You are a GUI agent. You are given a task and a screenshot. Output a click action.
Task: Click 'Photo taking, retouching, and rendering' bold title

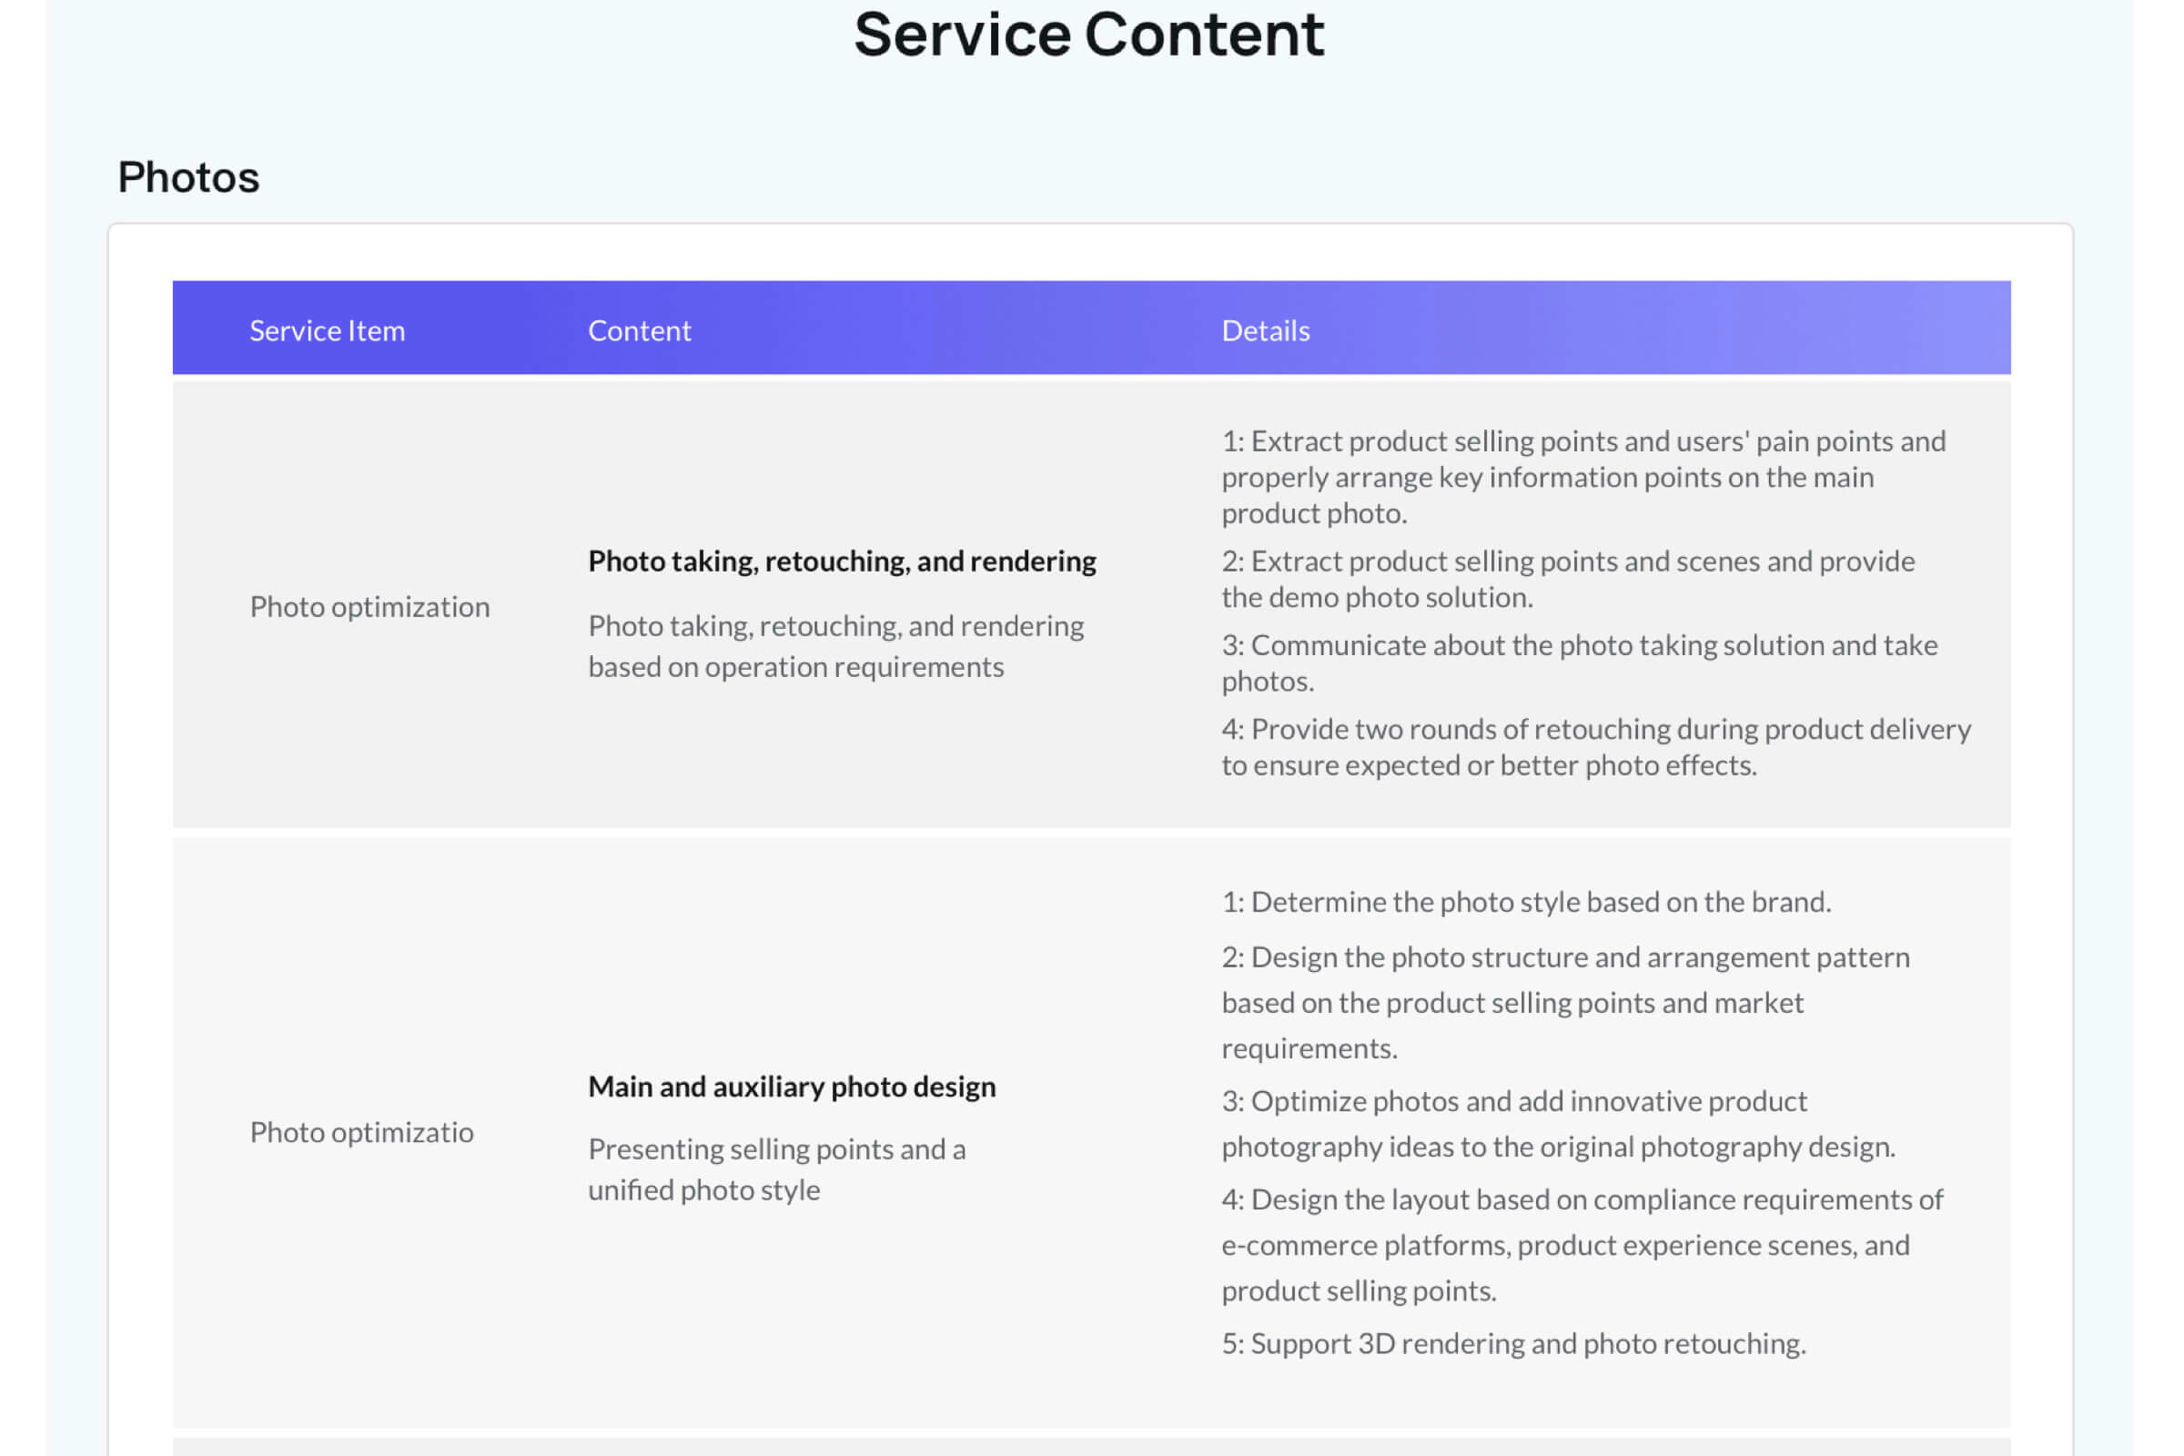841,561
